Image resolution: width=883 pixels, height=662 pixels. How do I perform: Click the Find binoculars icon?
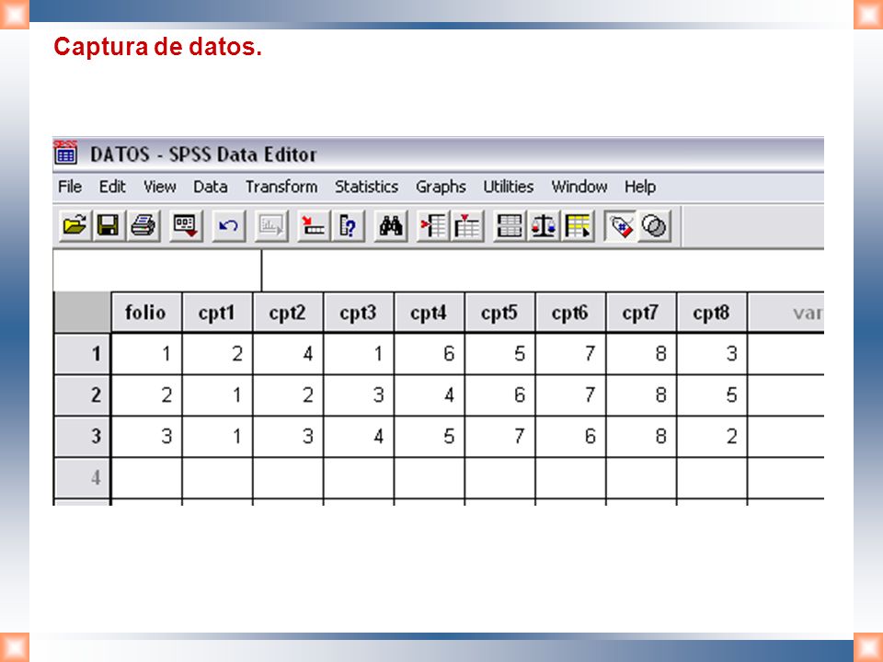point(390,226)
